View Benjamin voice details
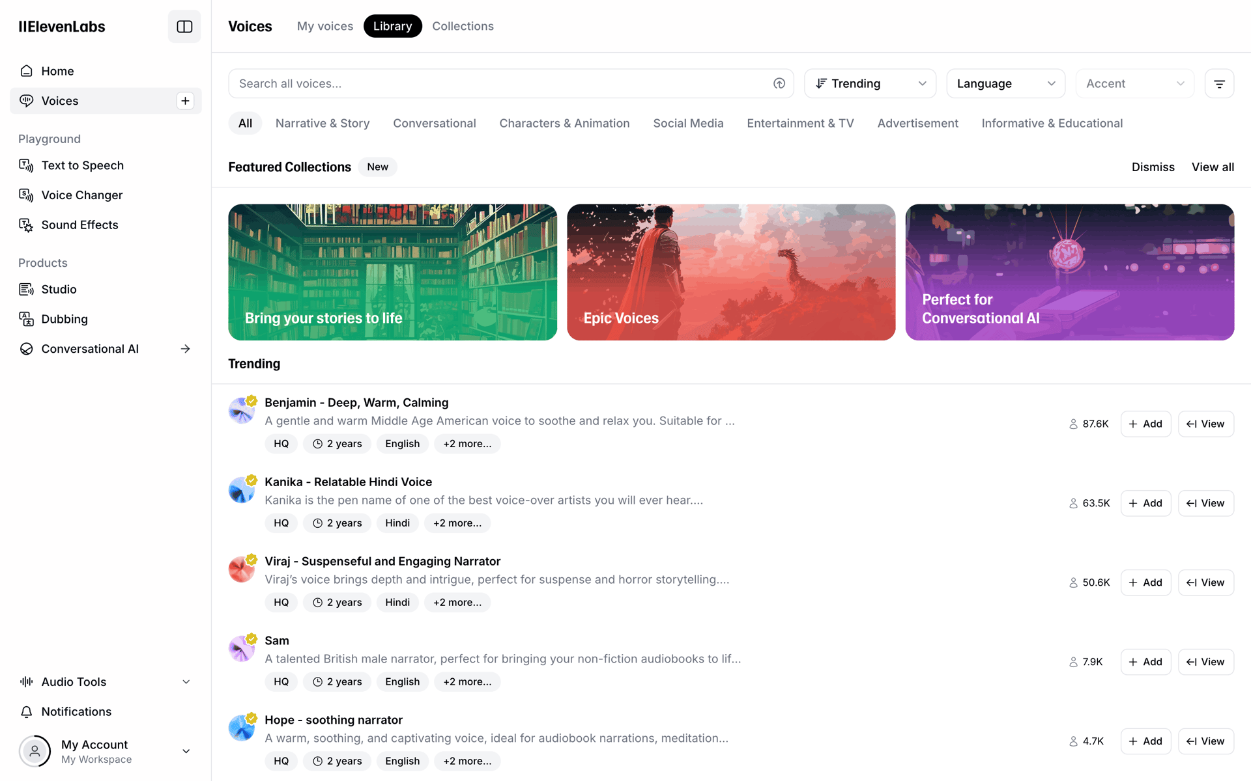Screen dimensions: 1251x781 click(1205, 424)
